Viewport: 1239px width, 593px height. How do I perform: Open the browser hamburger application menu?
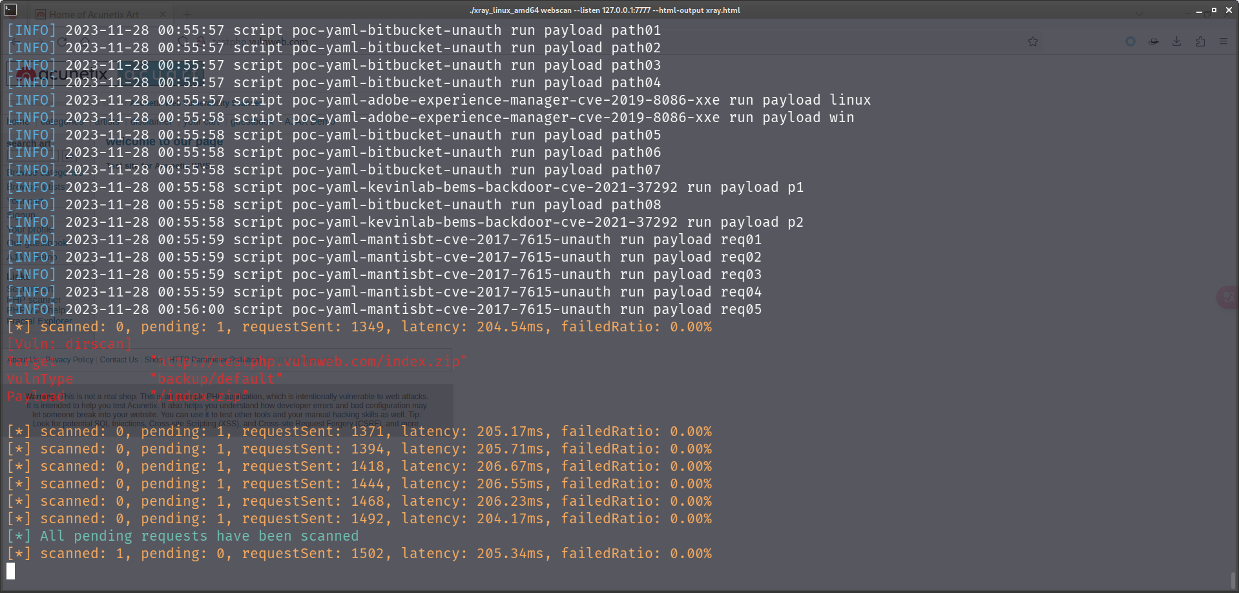pyautogui.click(x=1223, y=41)
